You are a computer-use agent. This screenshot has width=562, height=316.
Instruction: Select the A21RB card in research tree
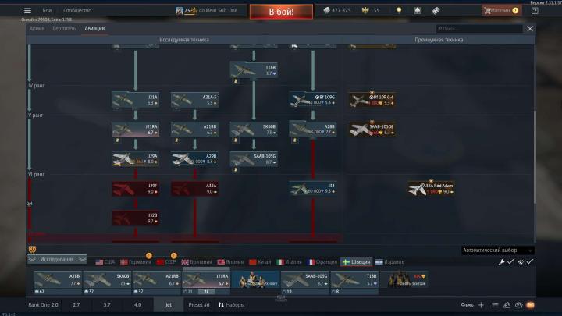pyautogui.click(x=194, y=130)
